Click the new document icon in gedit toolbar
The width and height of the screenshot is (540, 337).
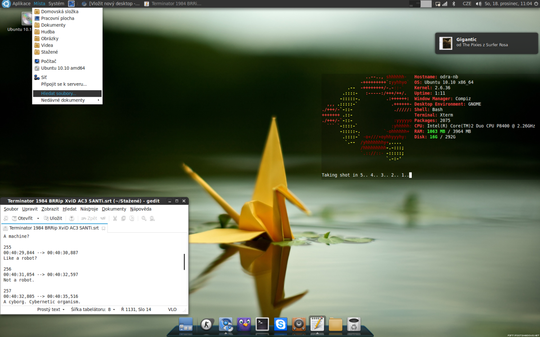(6, 218)
